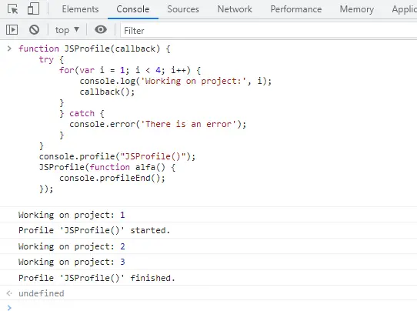This screenshot has height=311, width=417.
Task: Activate the inspect element picker icon
Action: click(x=12, y=9)
